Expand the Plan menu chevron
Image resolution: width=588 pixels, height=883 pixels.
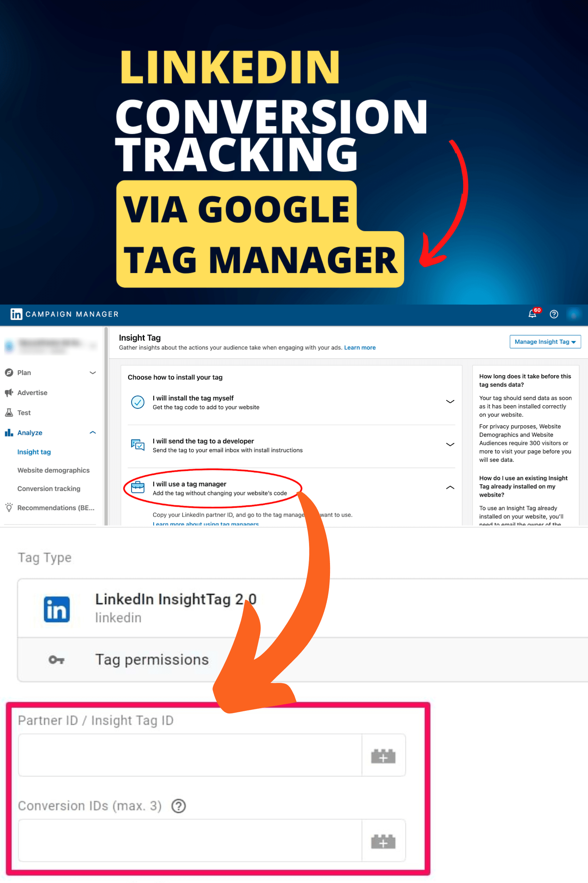[x=93, y=372]
